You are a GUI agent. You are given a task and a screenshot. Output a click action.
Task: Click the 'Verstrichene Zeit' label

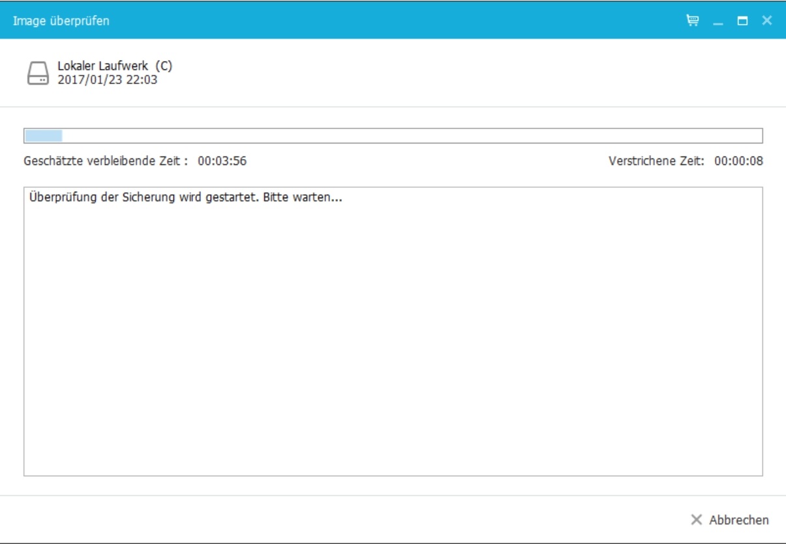pos(656,161)
